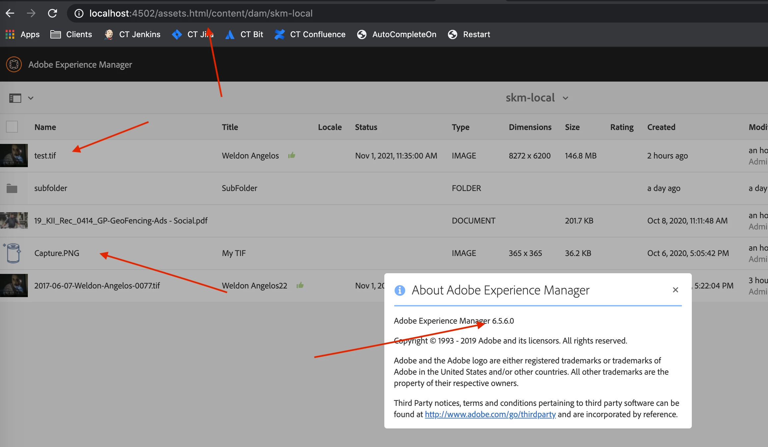Open the CT Jenkins bookmark

(132, 34)
